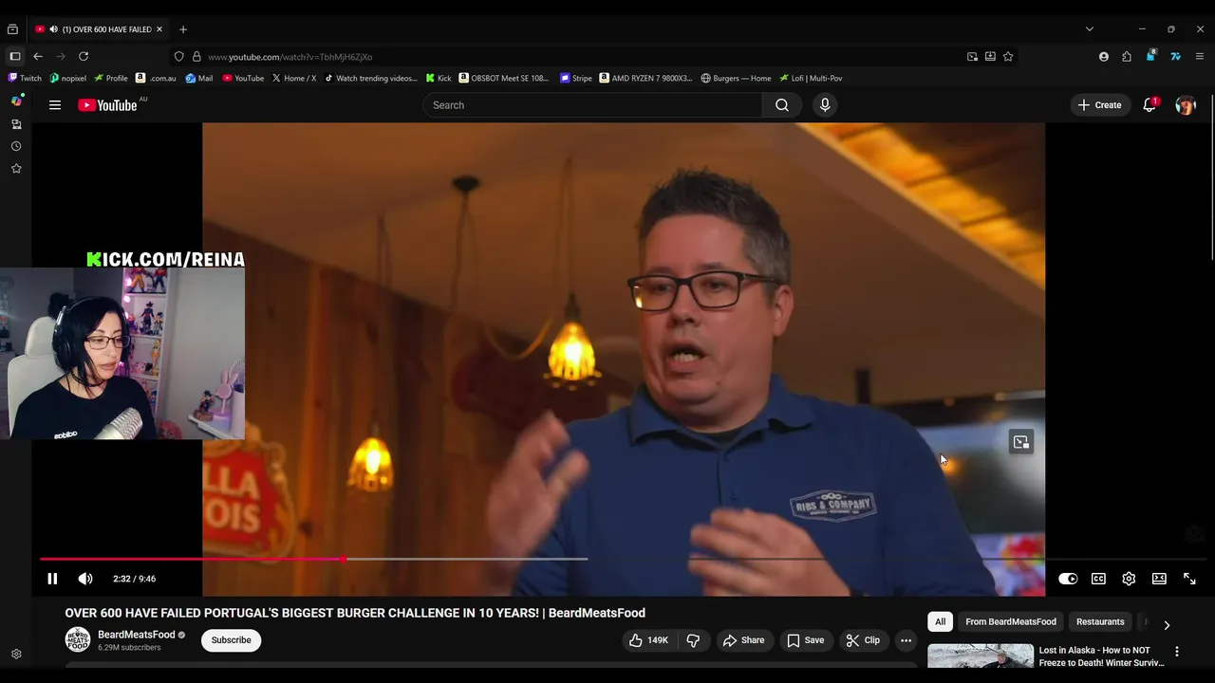This screenshot has width=1215, height=683.
Task: Open the Mail bookmark
Action: [199, 79]
